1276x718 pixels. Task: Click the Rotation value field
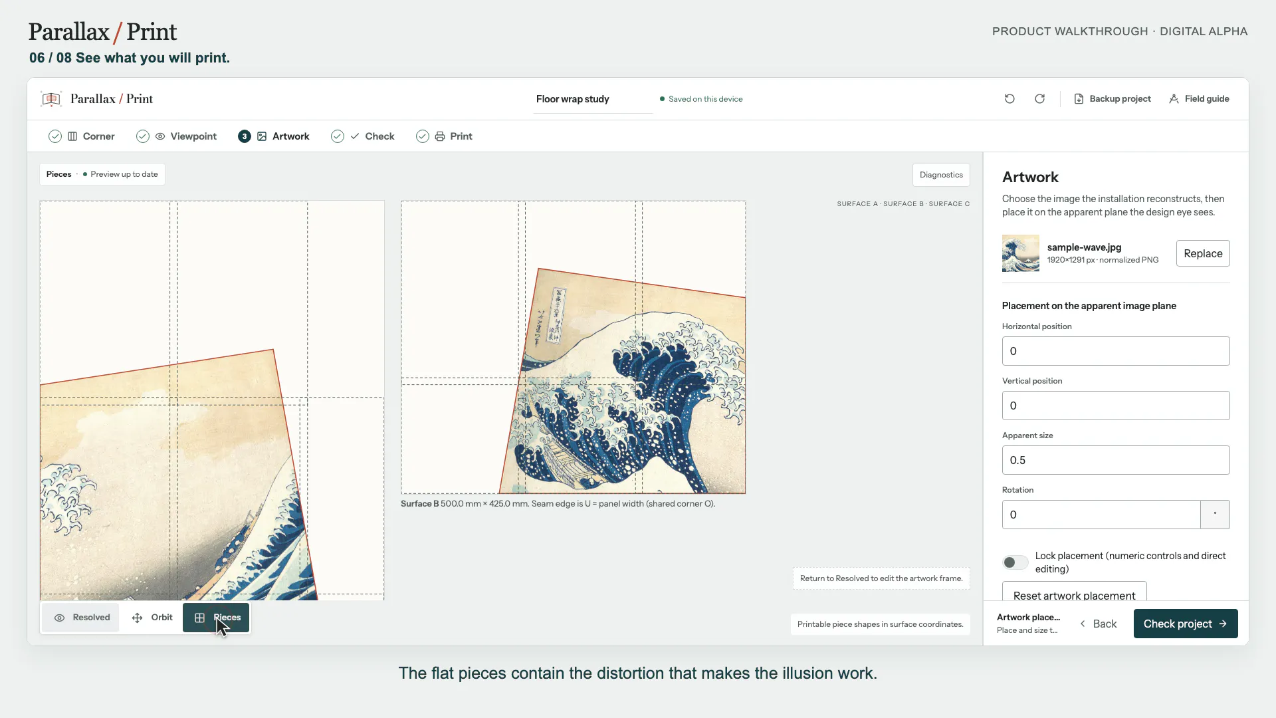point(1101,515)
